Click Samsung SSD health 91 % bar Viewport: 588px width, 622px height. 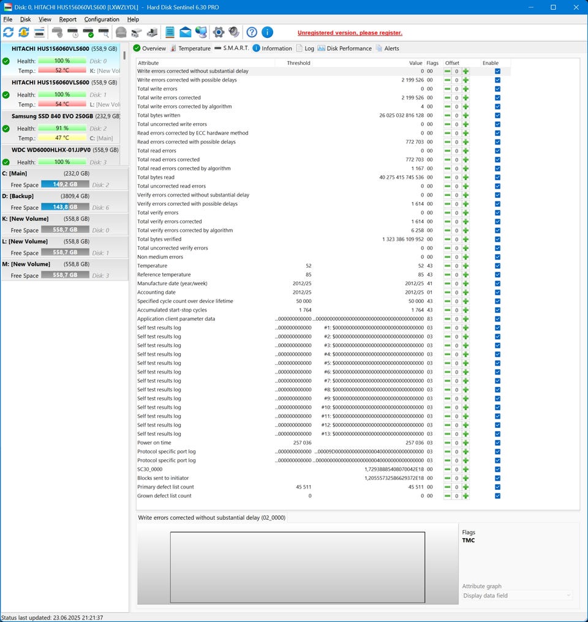click(62, 128)
